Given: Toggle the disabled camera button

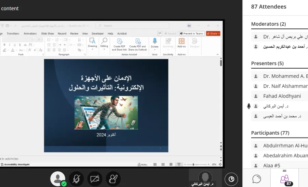Looking at the screenshot, I should point(95,179).
